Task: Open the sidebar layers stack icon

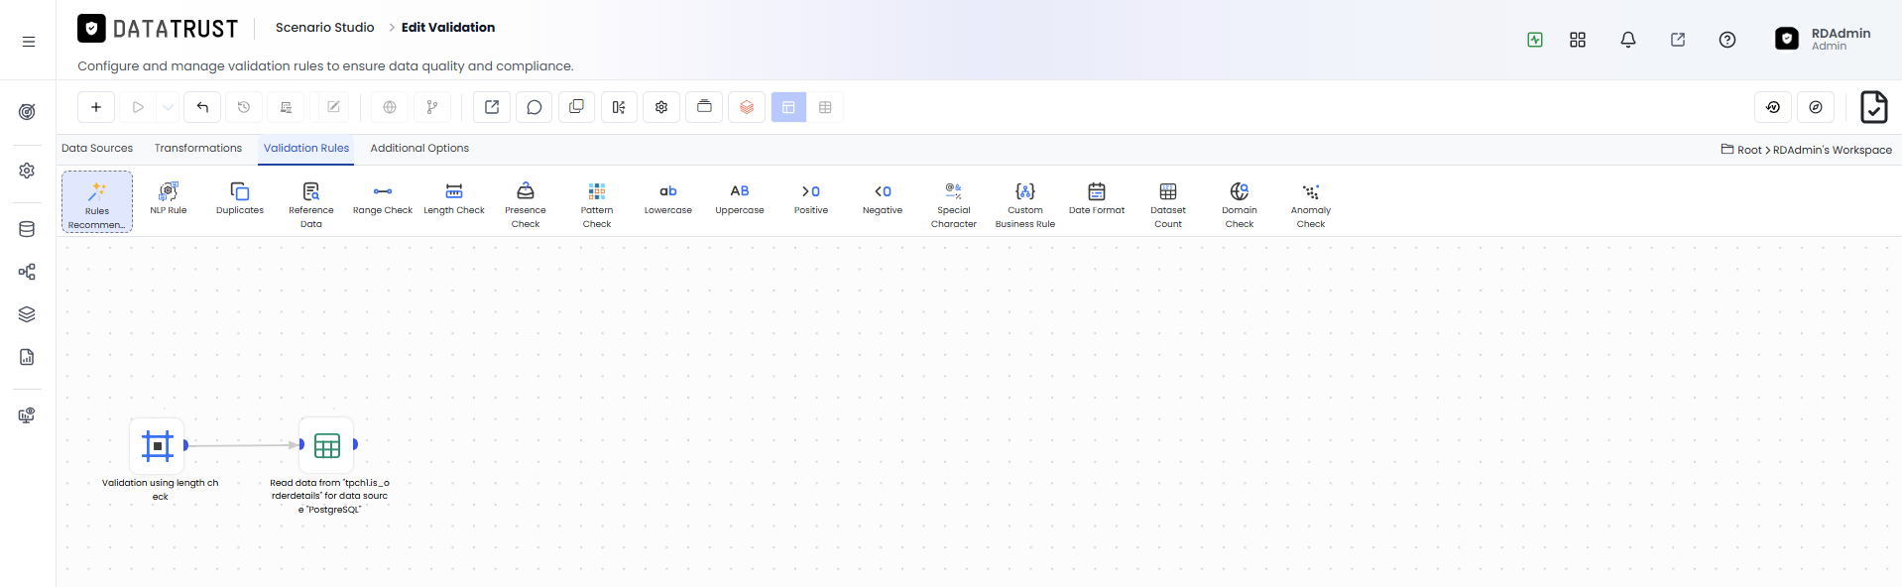Action: [27, 314]
